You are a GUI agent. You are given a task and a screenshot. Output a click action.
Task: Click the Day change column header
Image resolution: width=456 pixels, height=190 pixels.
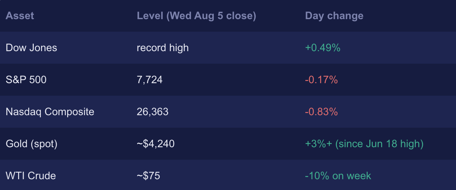pos(334,16)
